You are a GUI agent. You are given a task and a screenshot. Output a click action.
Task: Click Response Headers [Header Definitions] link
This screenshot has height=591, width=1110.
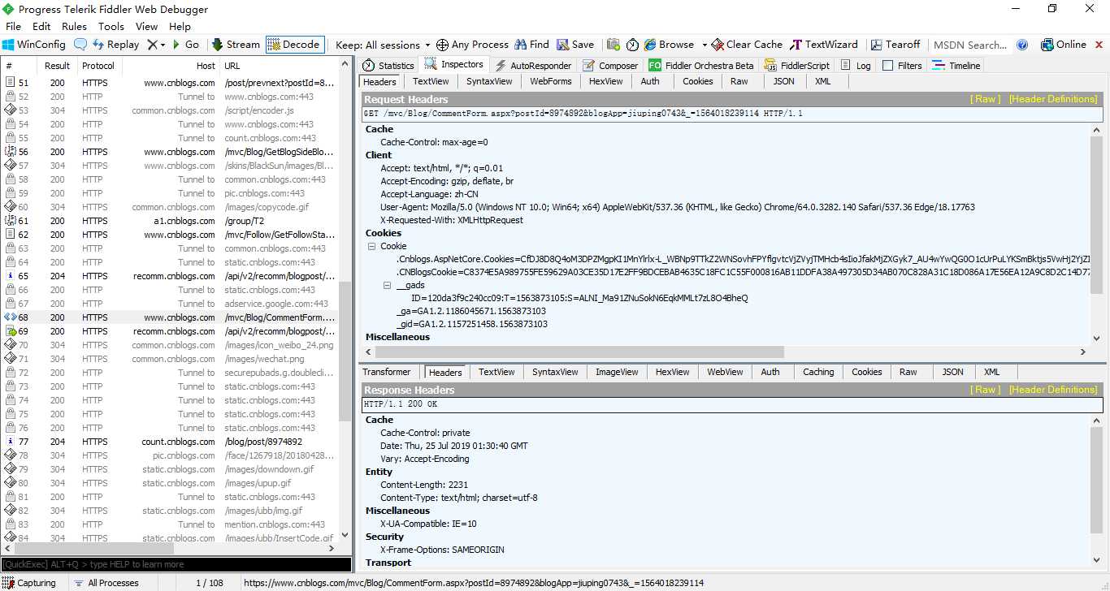(1053, 390)
